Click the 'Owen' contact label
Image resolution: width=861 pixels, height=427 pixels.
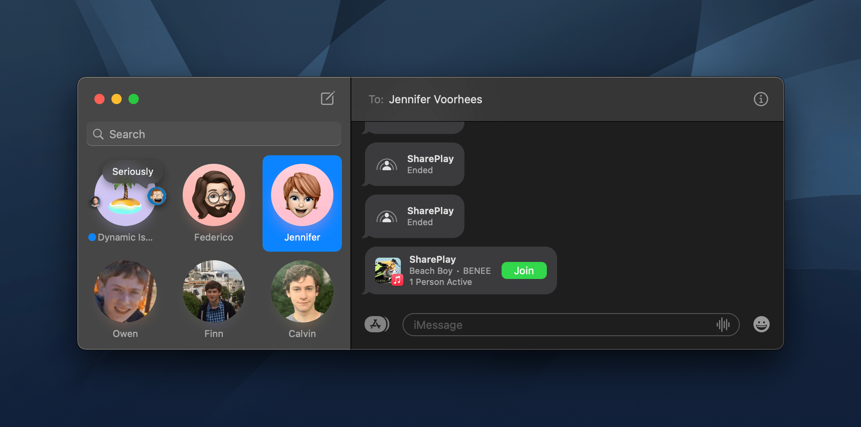pyautogui.click(x=125, y=334)
